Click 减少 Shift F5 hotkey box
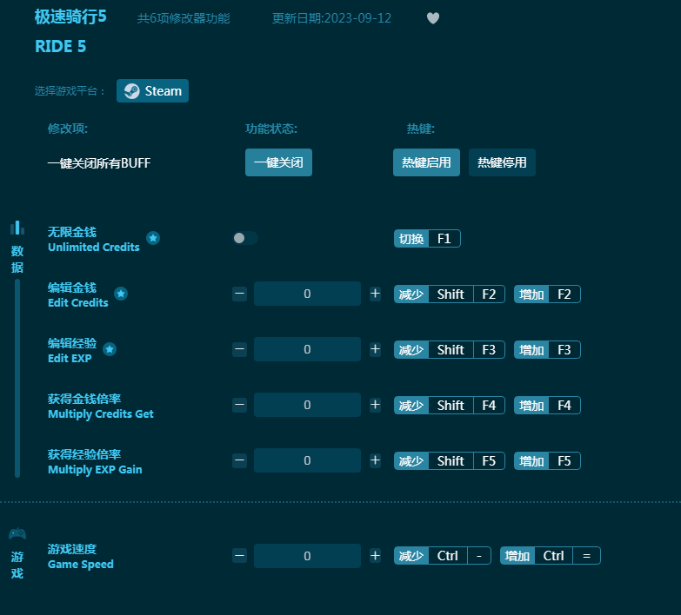Viewport: 681px width, 615px height. [449, 460]
